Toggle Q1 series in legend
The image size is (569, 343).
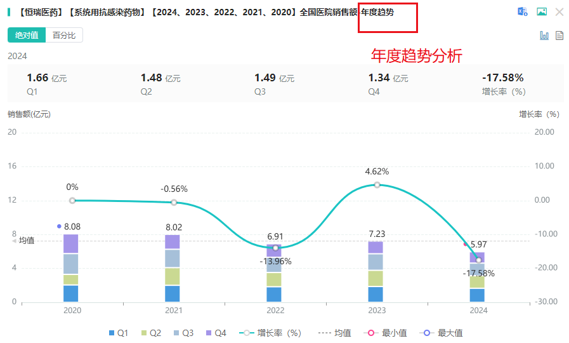click(x=119, y=333)
